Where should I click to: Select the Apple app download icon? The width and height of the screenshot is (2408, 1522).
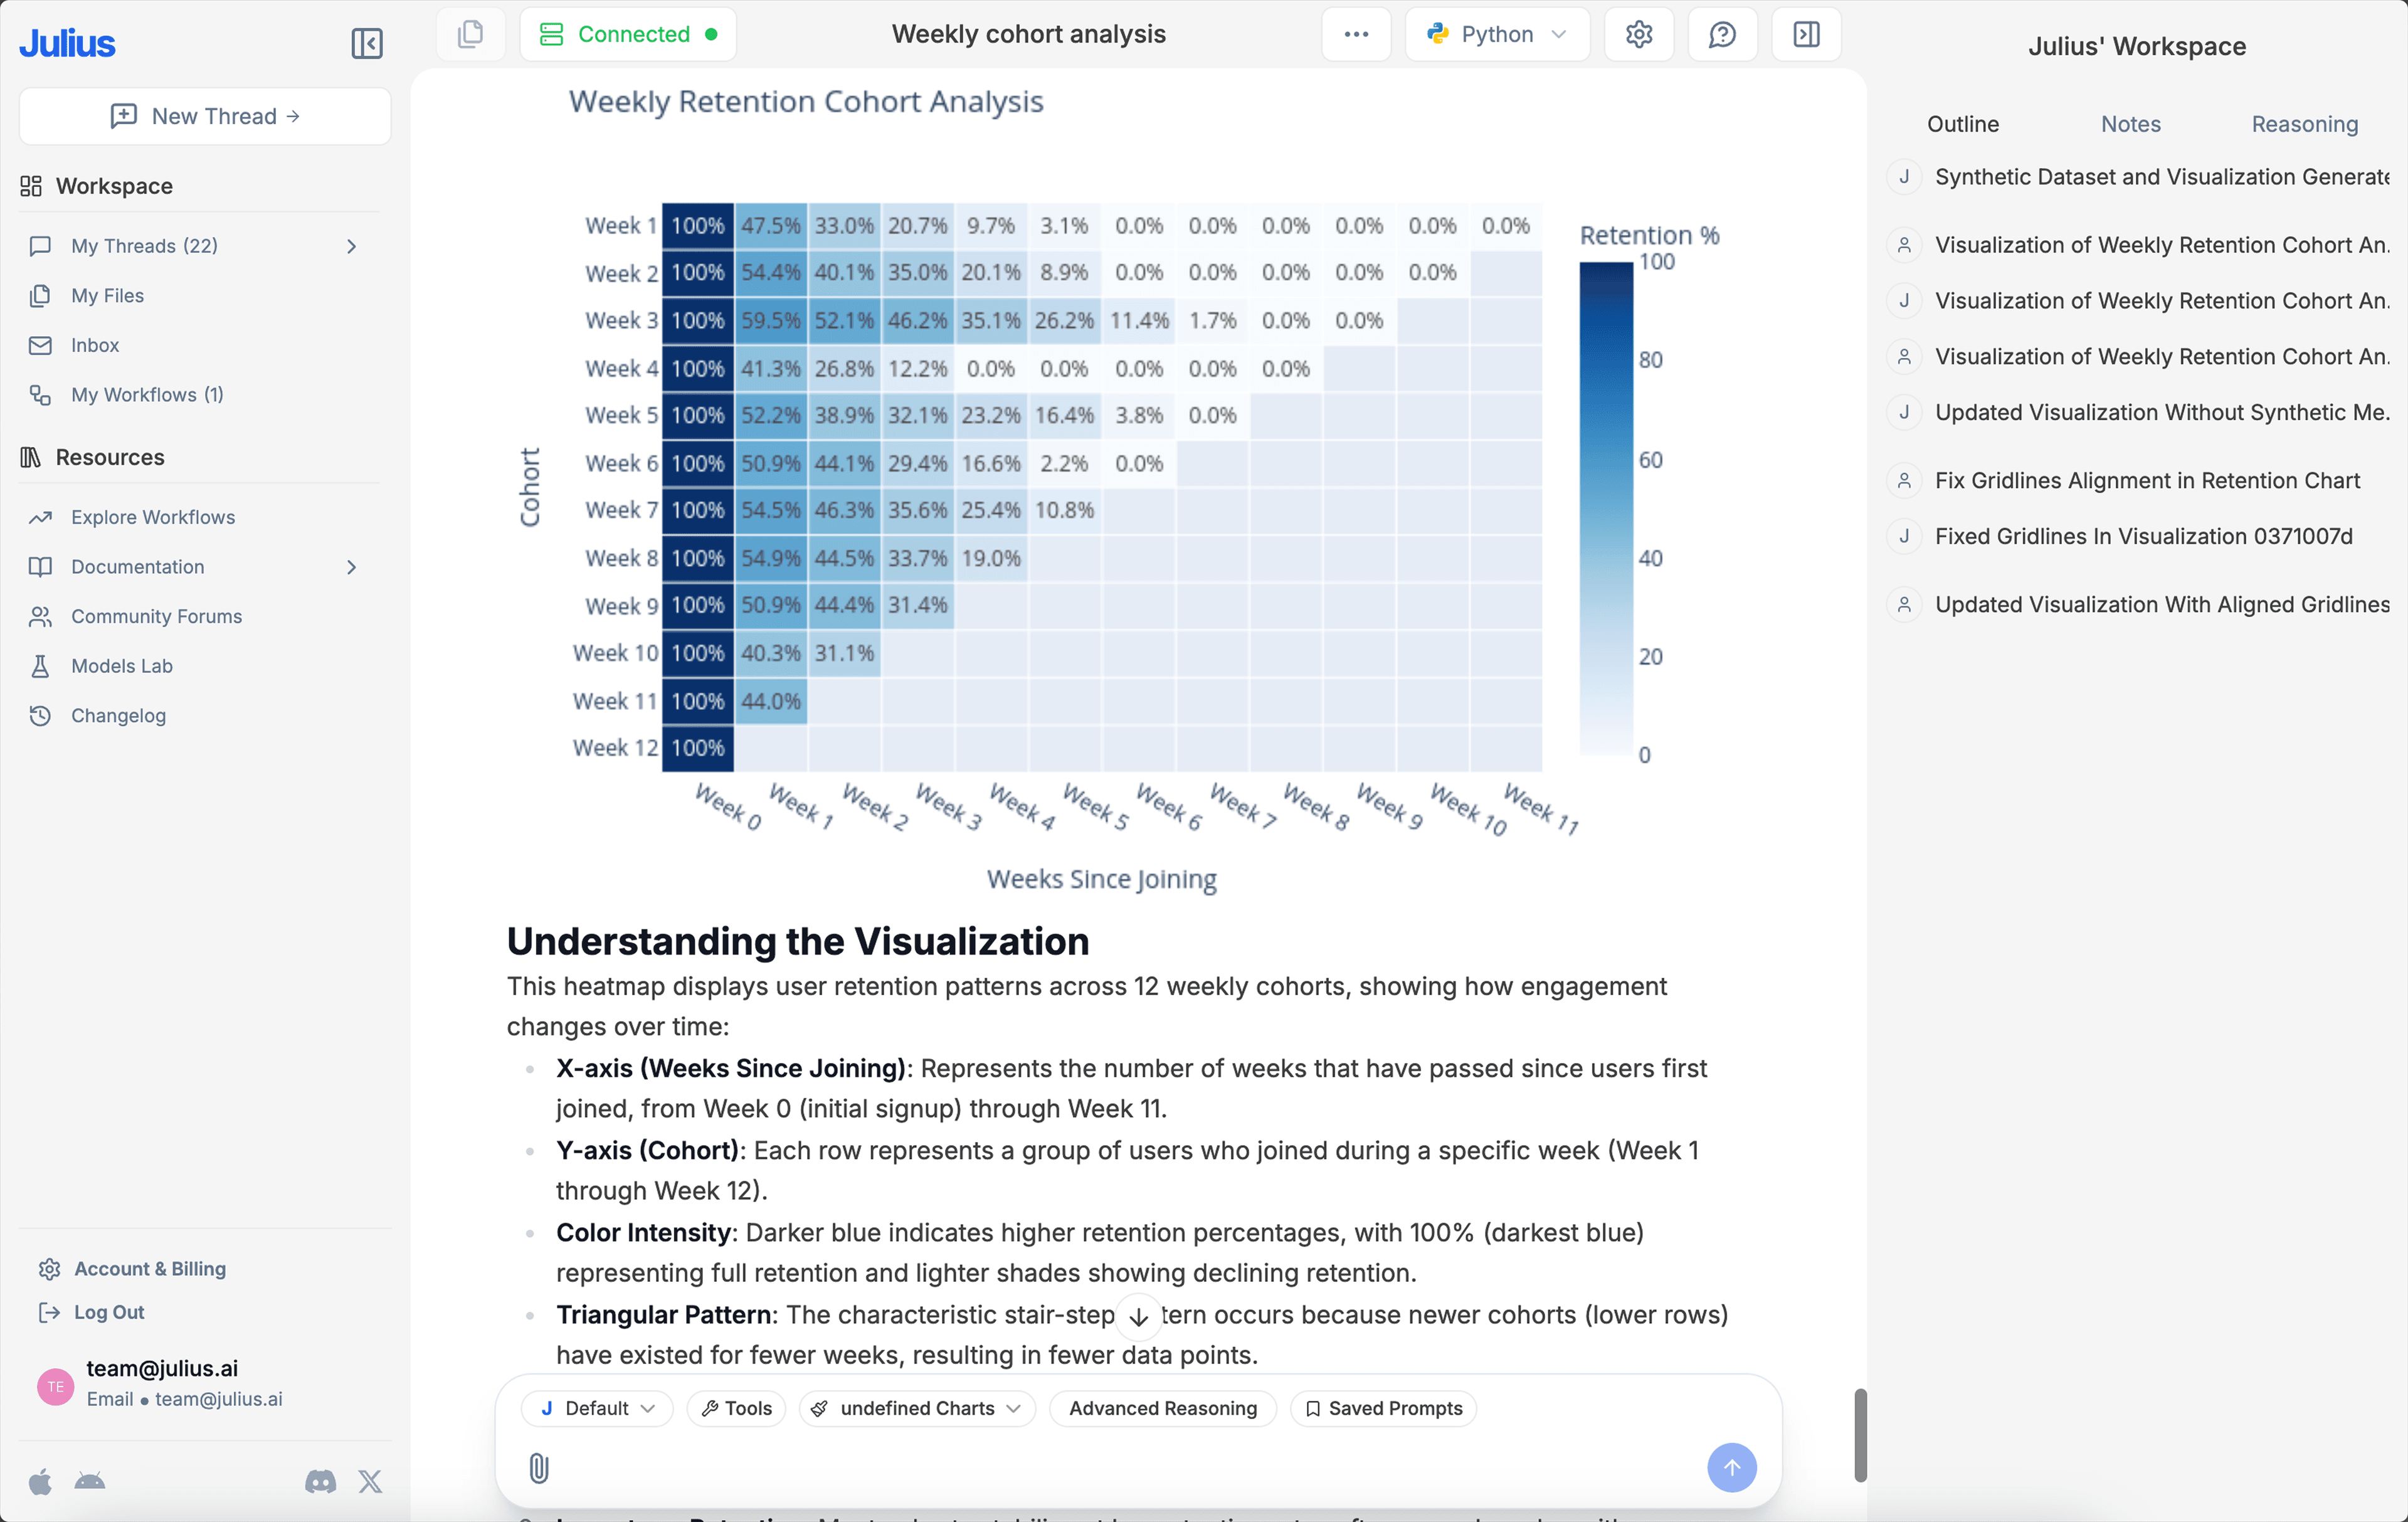tap(41, 1481)
